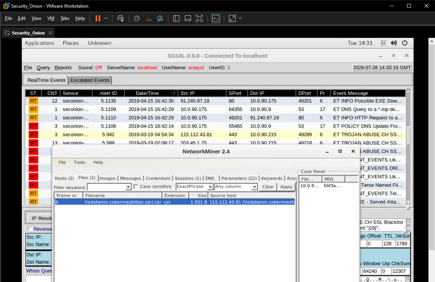
Task: Open the Any column dropdown
Action: [254, 187]
